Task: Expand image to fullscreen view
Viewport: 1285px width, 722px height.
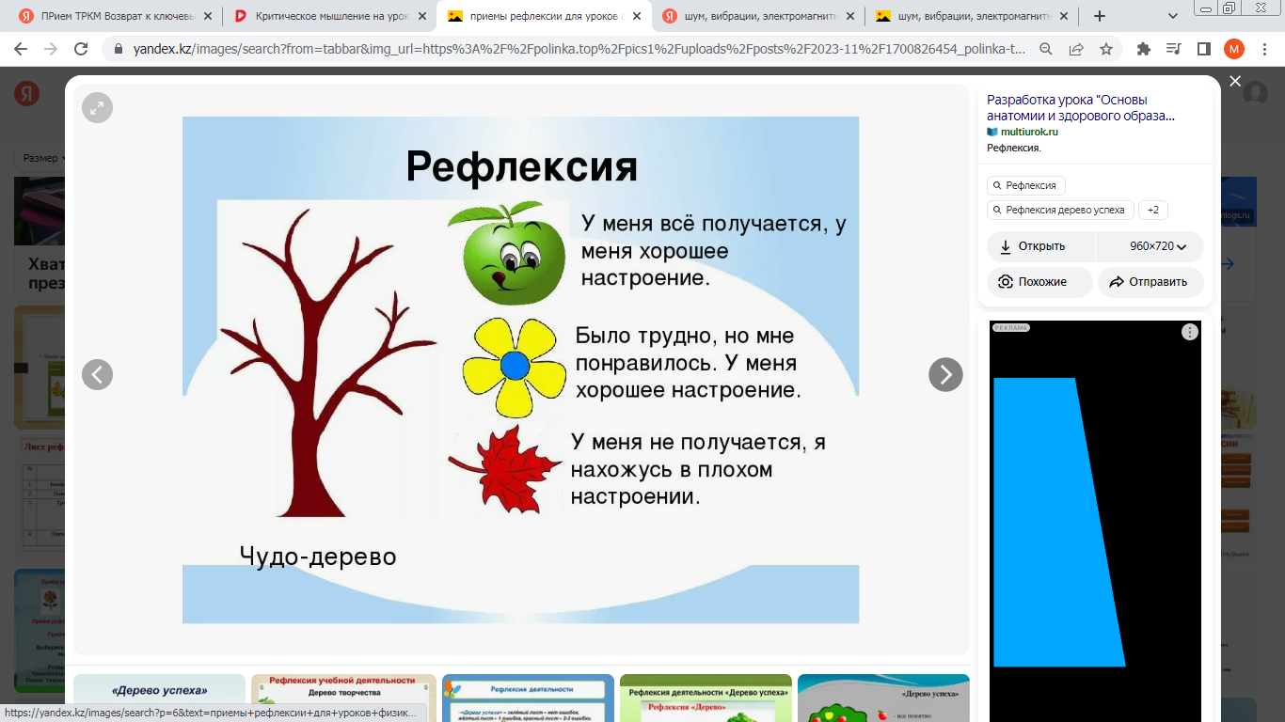Action: click(x=97, y=108)
